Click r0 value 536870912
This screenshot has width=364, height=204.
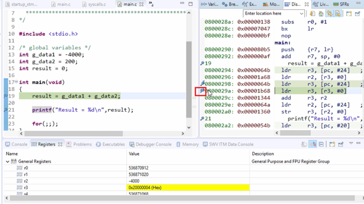138,168
